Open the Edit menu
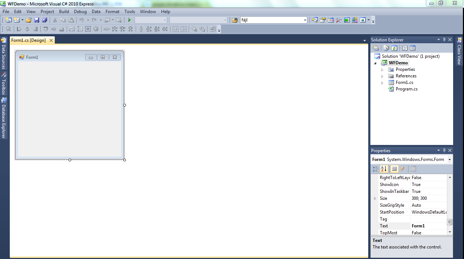 18,12
